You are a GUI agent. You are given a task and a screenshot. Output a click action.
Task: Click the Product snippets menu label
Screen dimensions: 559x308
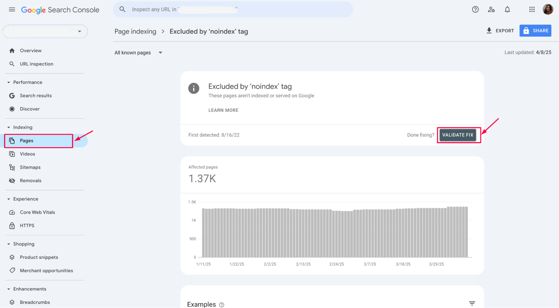(39, 257)
